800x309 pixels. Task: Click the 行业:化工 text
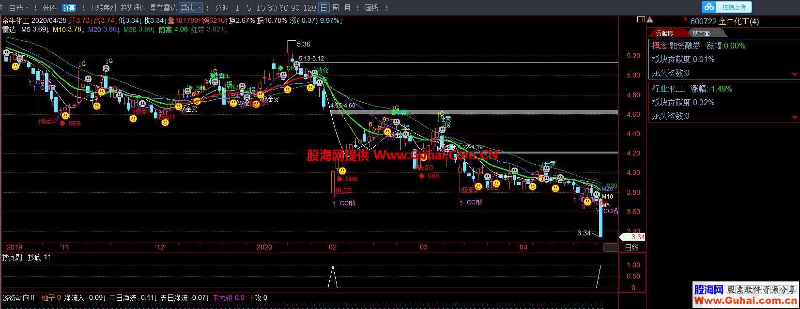[x=668, y=89]
